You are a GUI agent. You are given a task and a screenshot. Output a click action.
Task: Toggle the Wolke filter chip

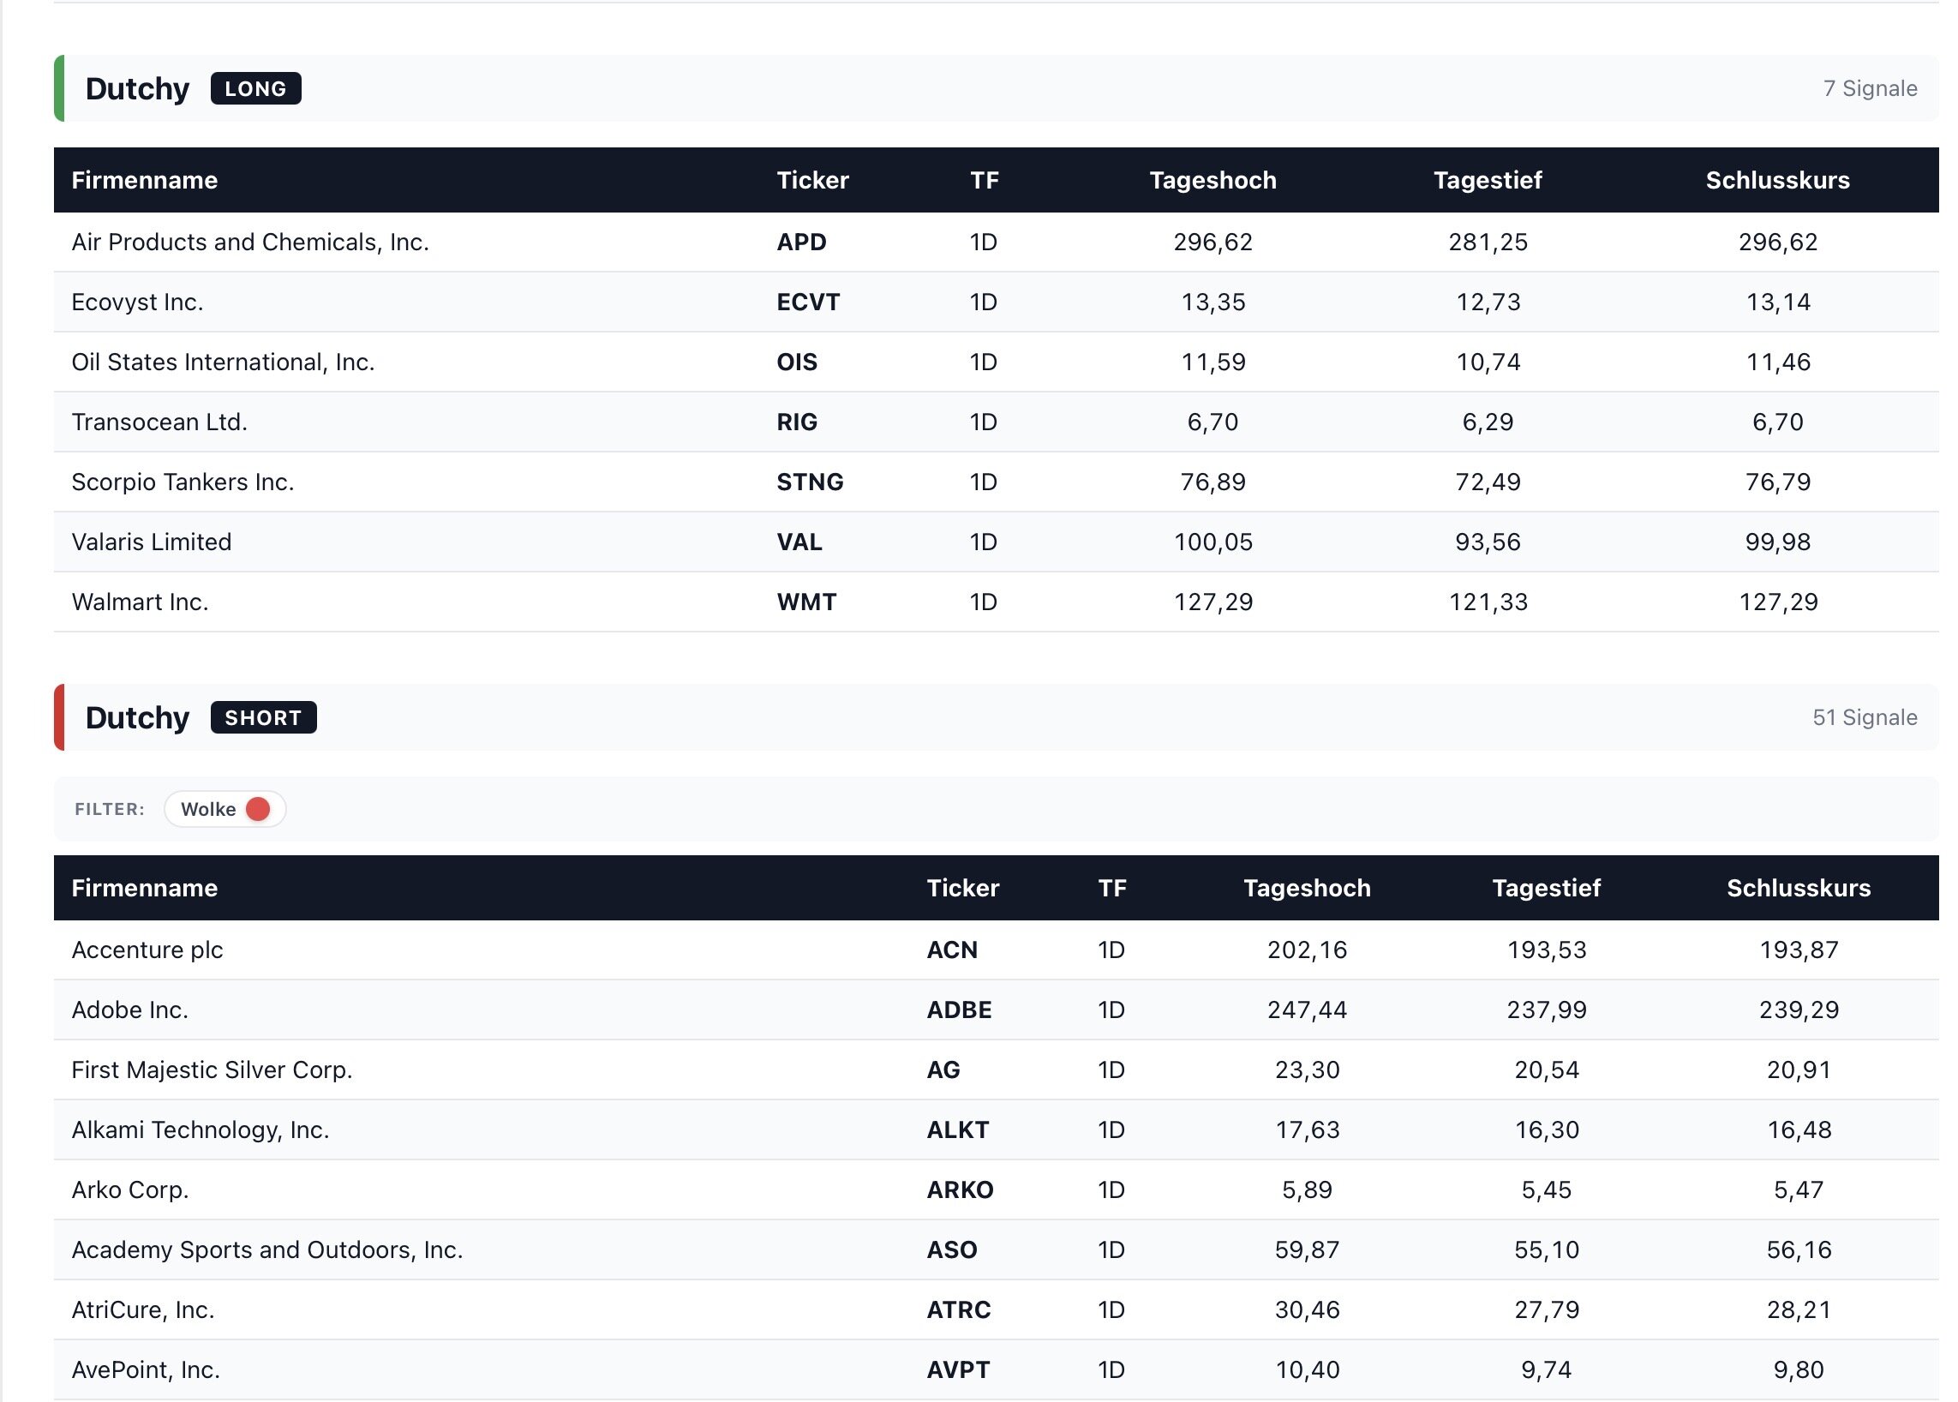point(225,809)
